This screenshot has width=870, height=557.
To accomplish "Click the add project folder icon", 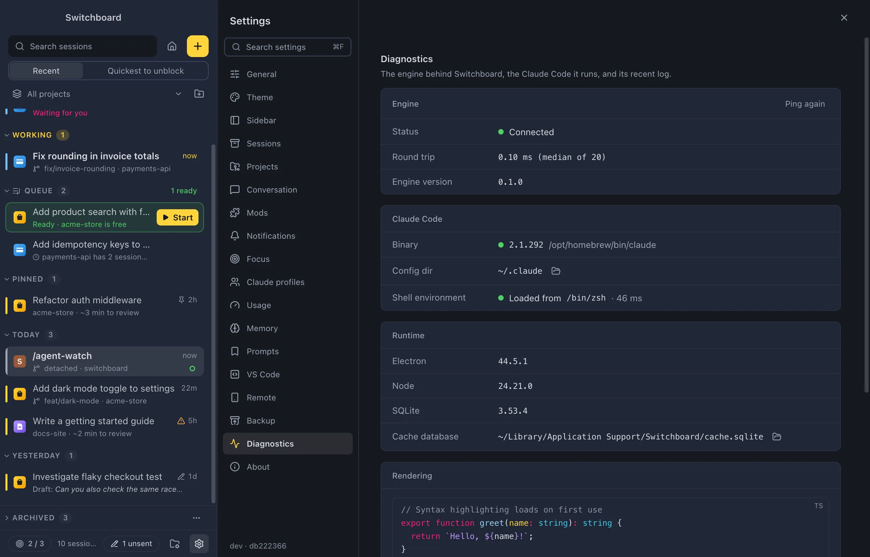I will pyautogui.click(x=199, y=94).
